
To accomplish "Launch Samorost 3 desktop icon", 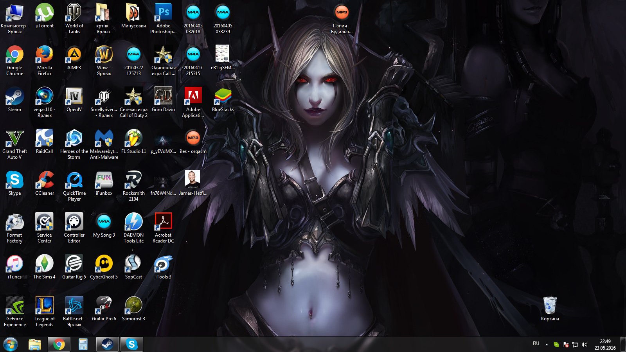I will [133, 305].
